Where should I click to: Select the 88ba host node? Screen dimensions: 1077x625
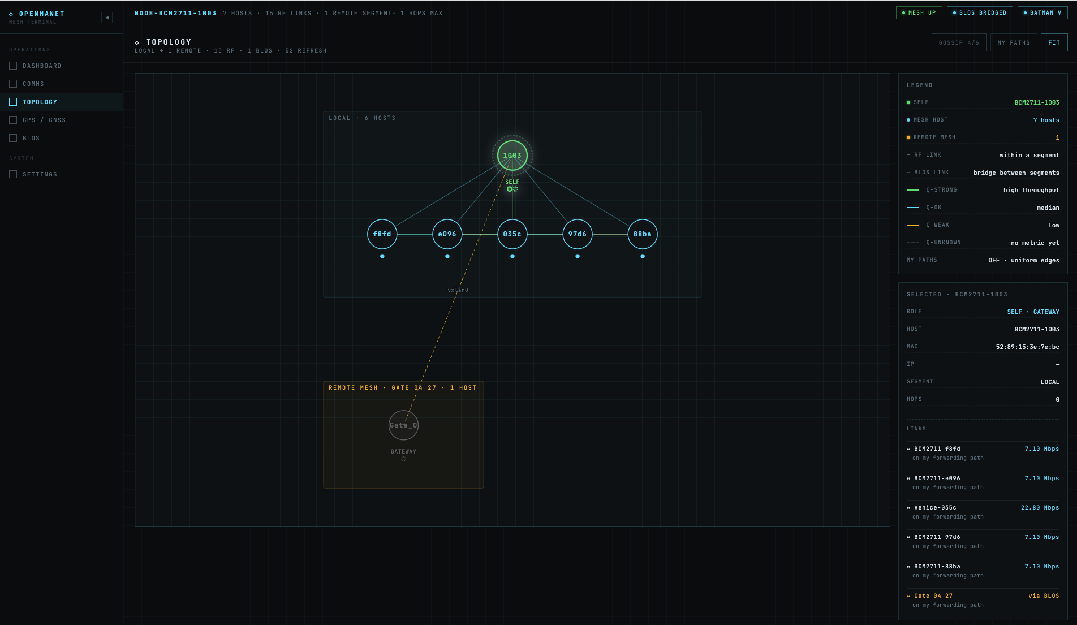(642, 234)
